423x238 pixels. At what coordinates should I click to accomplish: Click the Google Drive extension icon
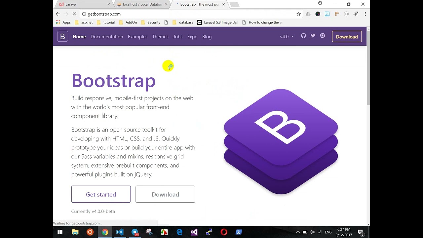tap(308, 14)
